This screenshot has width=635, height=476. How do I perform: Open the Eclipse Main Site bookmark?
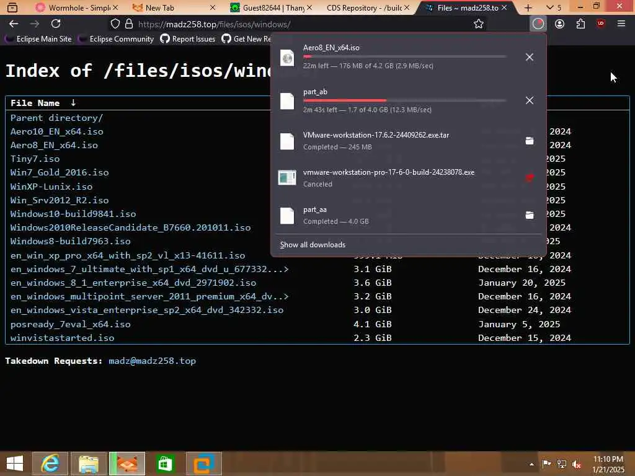pyautogui.click(x=38, y=39)
